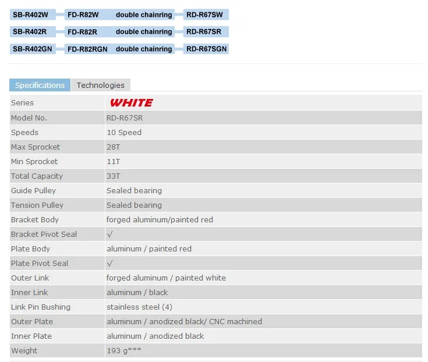Select 'aluminum / black' inner link value
Image resolution: width=428 pixels, height=362 pixels.
137,292
